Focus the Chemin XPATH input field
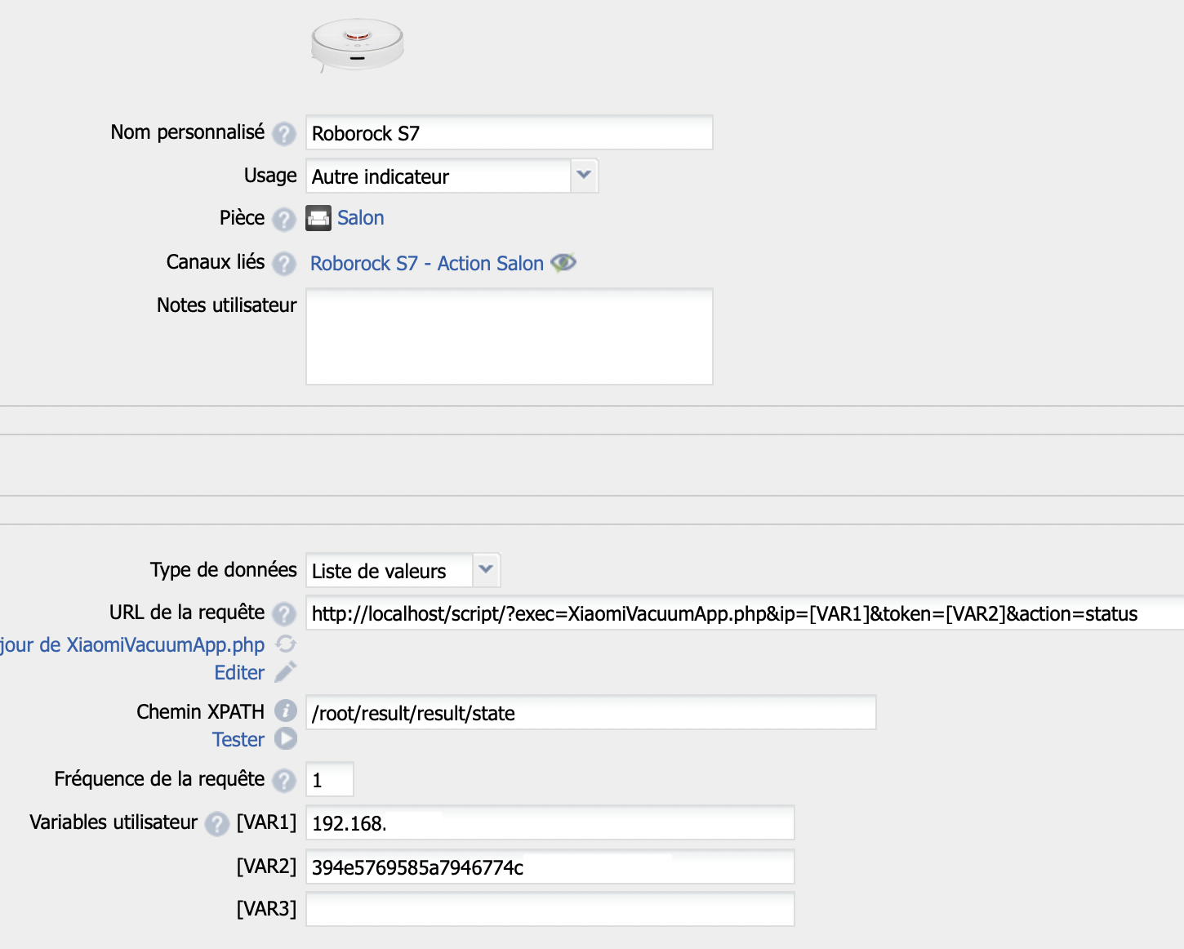Viewport: 1184px width, 949px height. point(591,712)
